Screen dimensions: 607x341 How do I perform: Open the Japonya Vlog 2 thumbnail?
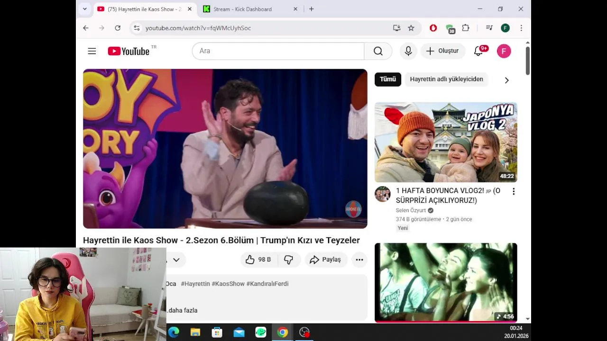coord(446,142)
